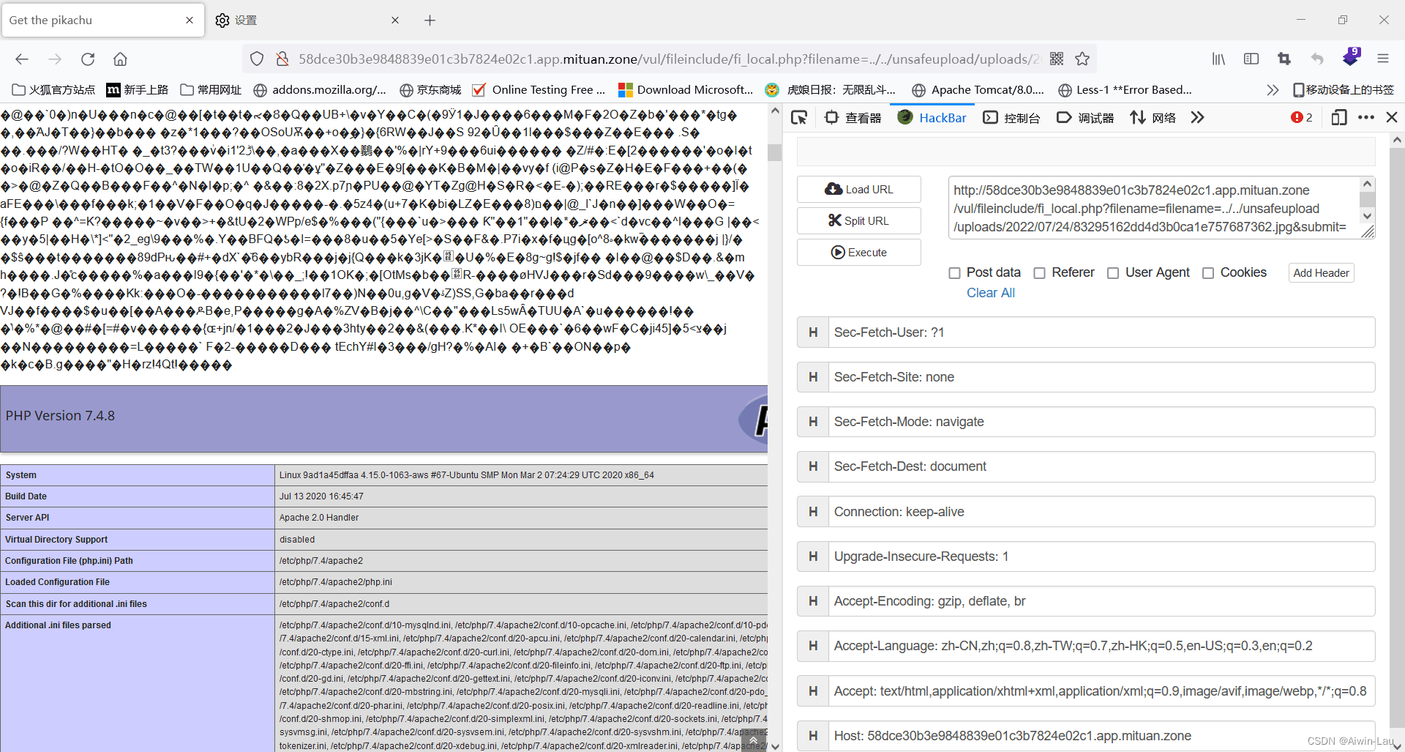Enable the Referer checkbox

click(x=1039, y=273)
